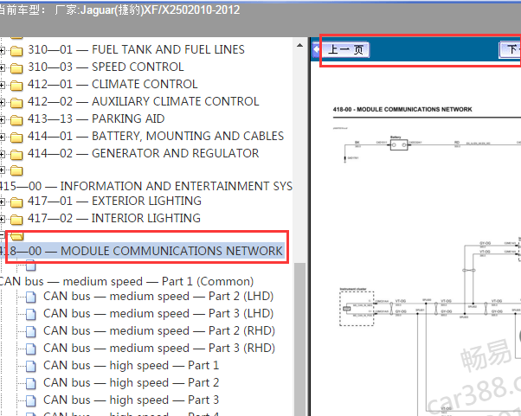Click open folder icon above 418—00 Module Communications
Image resolution: width=521 pixels, height=416 pixels.
16,236
